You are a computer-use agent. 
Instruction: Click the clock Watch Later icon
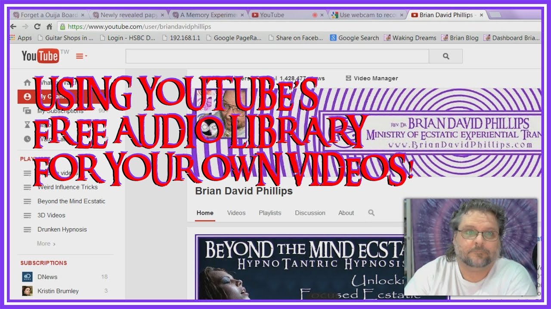point(27,139)
